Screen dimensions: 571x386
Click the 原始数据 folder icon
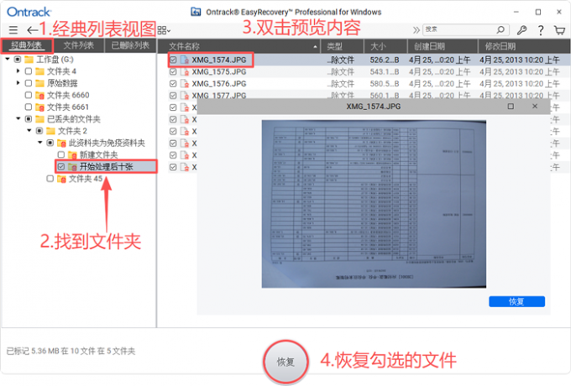click(39, 83)
